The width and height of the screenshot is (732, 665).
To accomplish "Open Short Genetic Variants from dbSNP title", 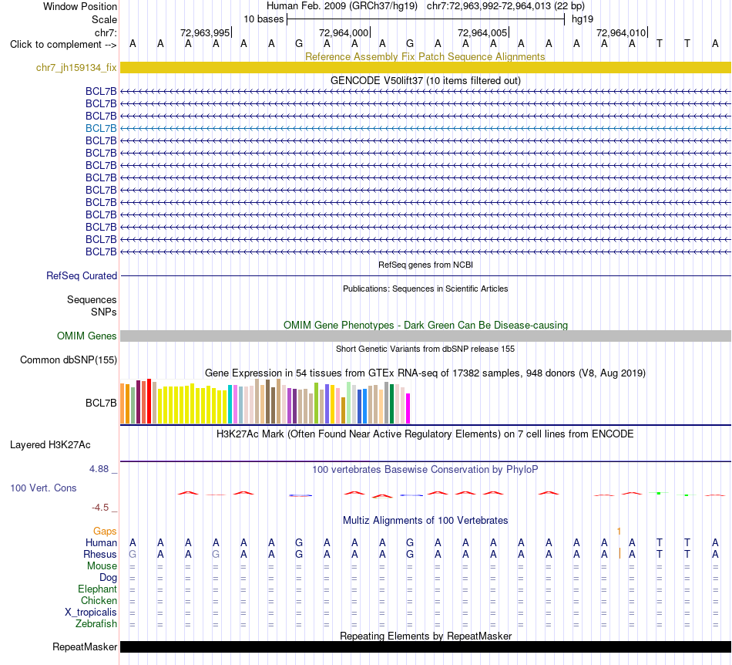I will coord(425,349).
